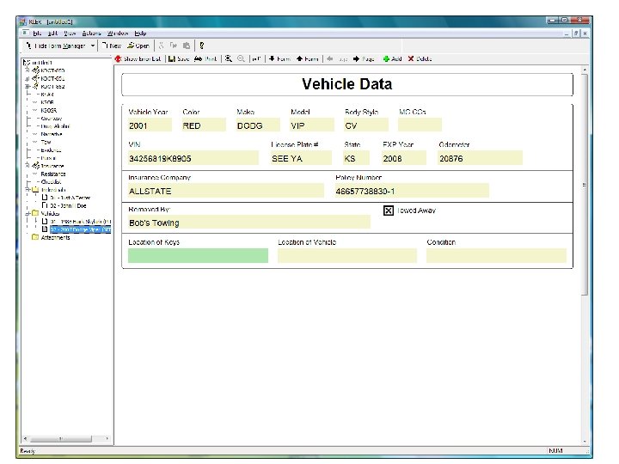Click the Print printer icon

click(x=199, y=58)
